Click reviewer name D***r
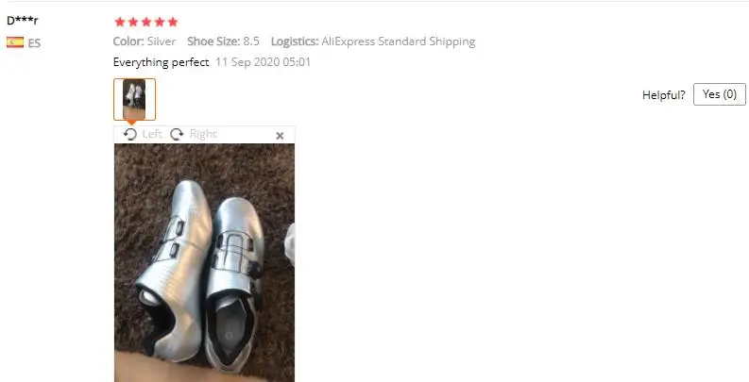The width and height of the screenshot is (749, 382). (23, 21)
